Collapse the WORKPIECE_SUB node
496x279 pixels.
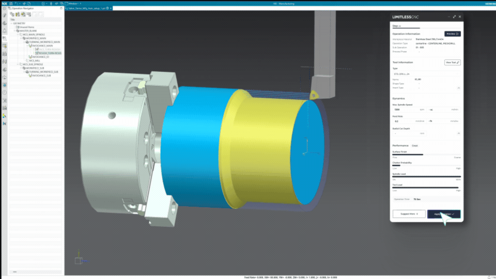[x=21, y=68]
